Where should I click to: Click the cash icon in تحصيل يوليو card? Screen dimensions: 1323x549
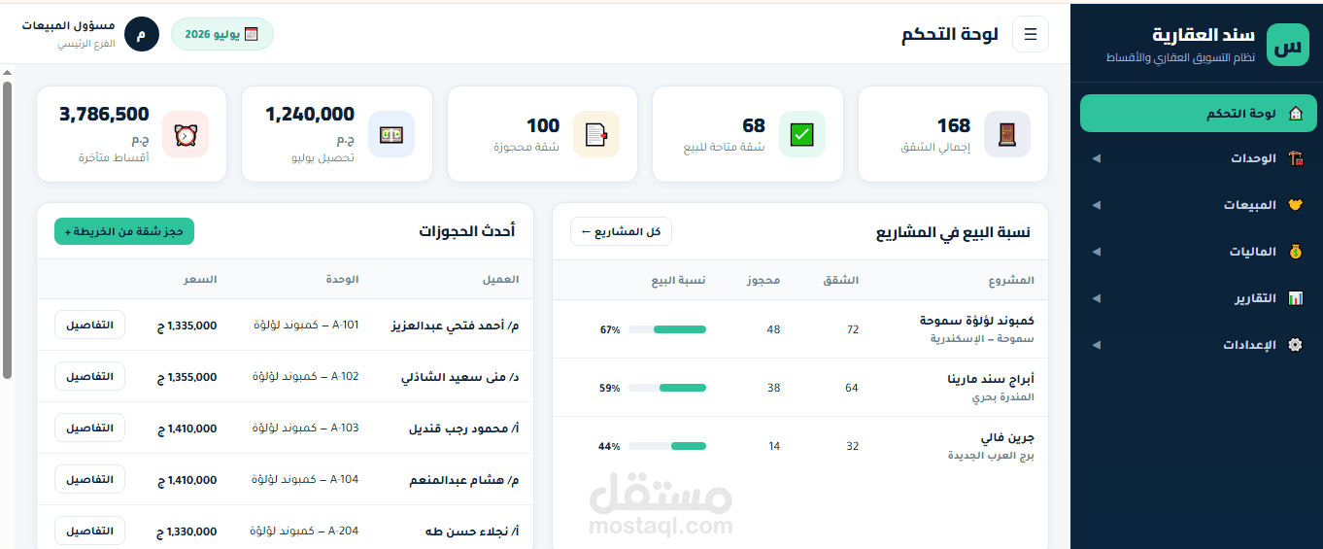click(x=391, y=134)
